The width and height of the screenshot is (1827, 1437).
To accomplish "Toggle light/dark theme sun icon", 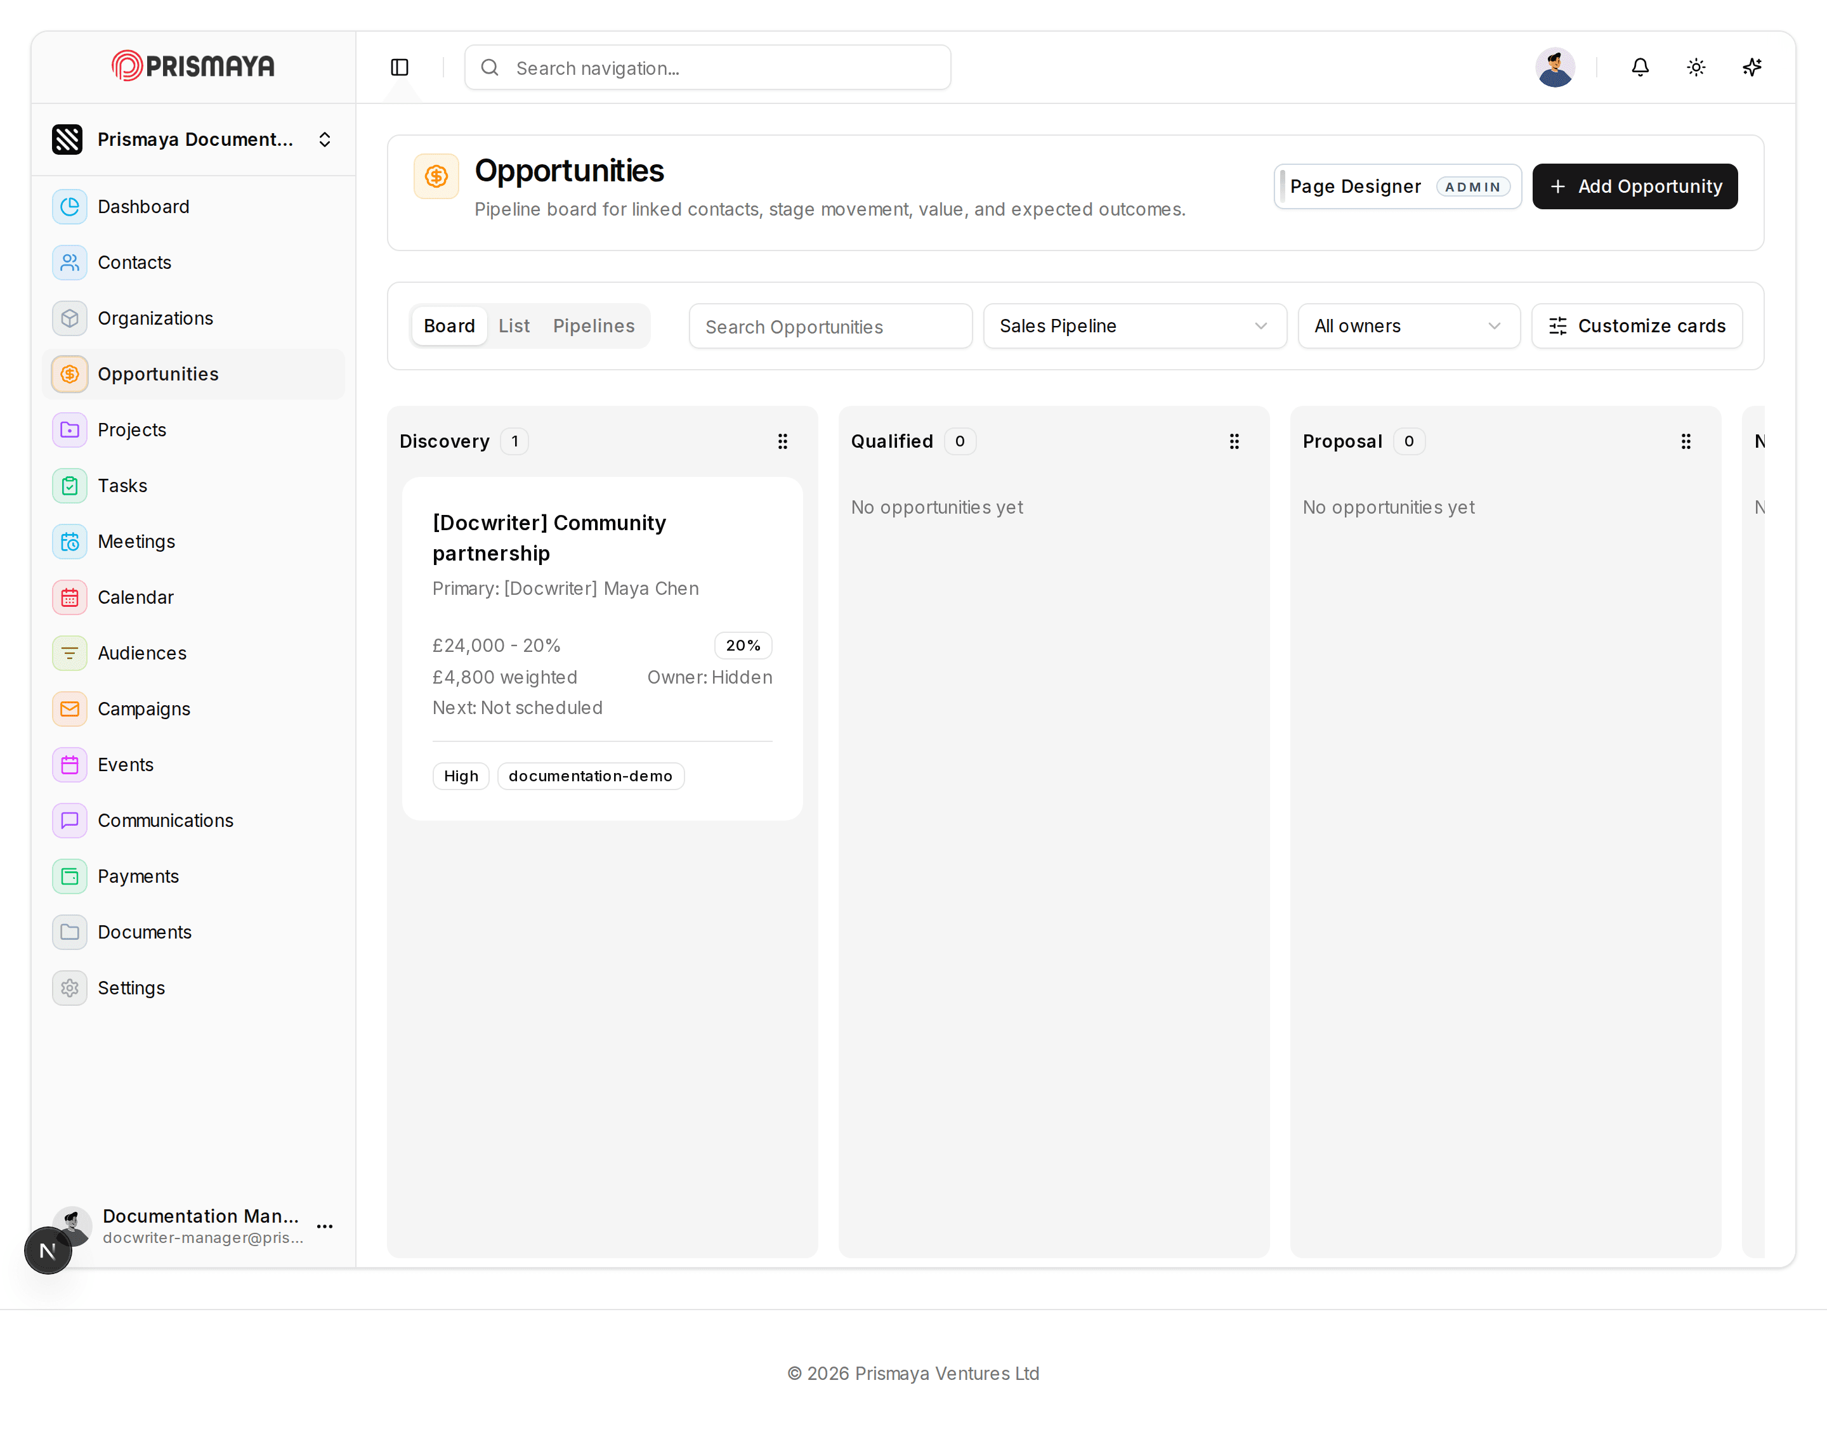I will [x=1696, y=67].
